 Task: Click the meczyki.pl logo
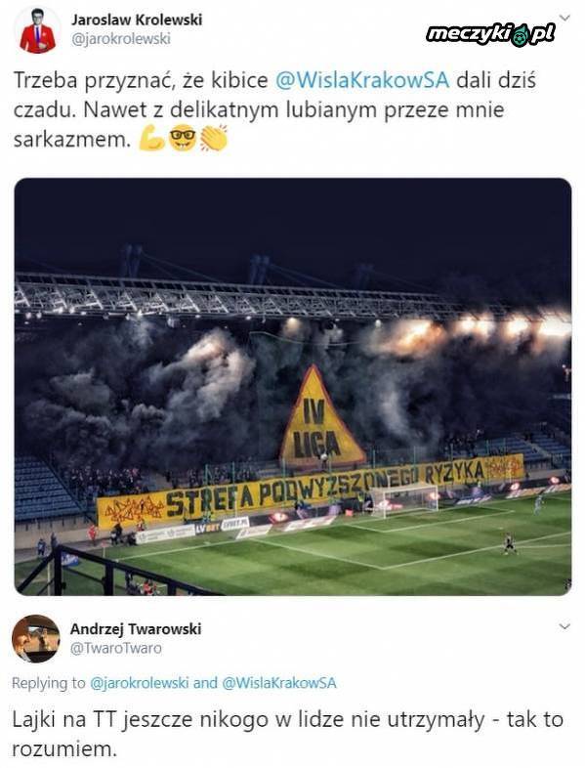click(x=490, y=35)
